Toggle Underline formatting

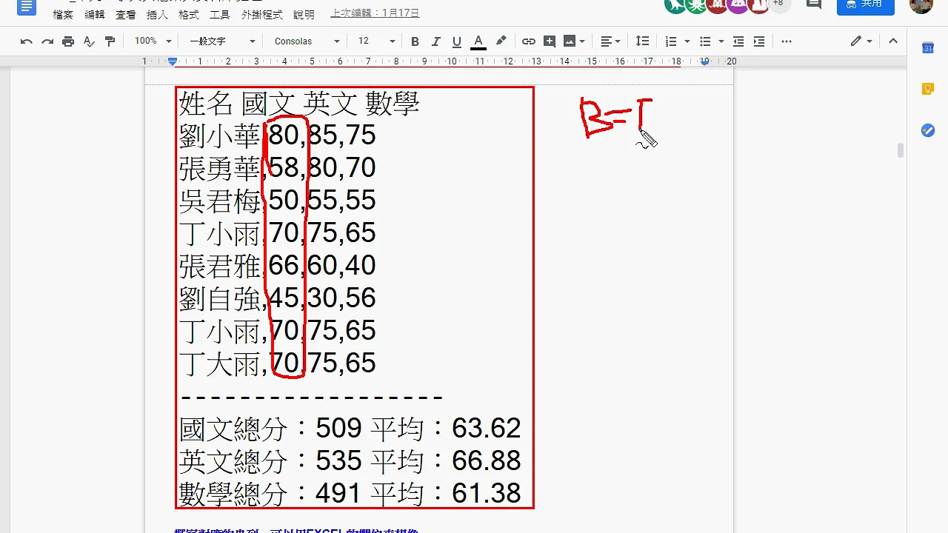(x=456, y=41)
